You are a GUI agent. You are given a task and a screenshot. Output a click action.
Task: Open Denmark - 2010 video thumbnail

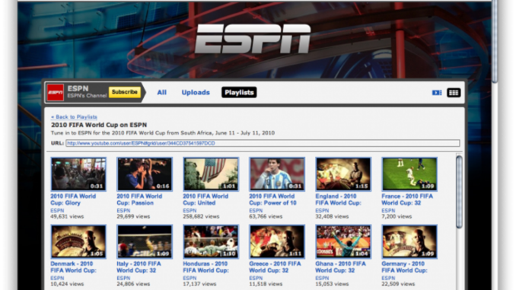pyautogui.click(x=78, y=241)
